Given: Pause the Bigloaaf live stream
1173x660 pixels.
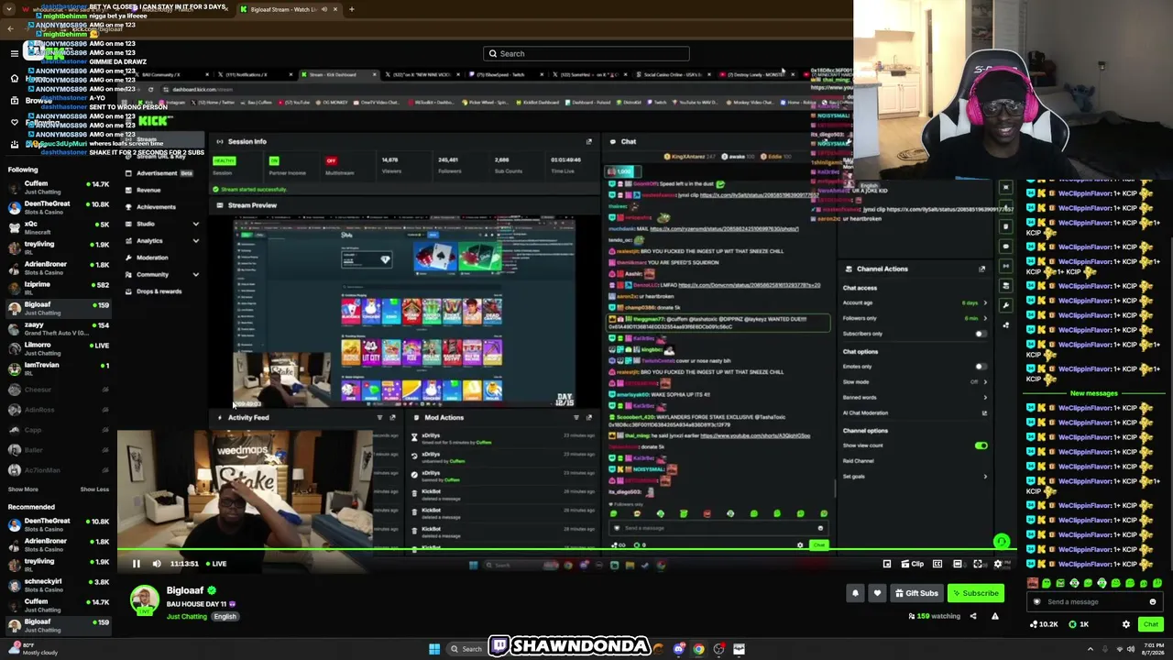Looking at the screenshot, I should point(137,564).
